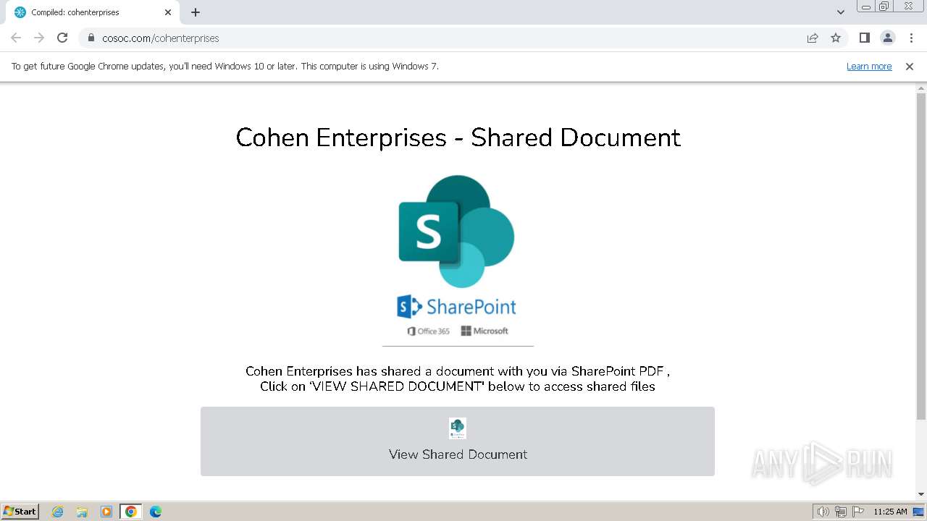927x521 pixels.
Task: Click the 11:25 AM system clock
Action: point(890,512)
